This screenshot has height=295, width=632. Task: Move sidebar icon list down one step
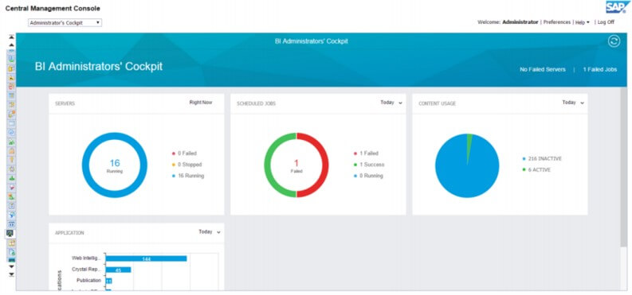(11, 266)
